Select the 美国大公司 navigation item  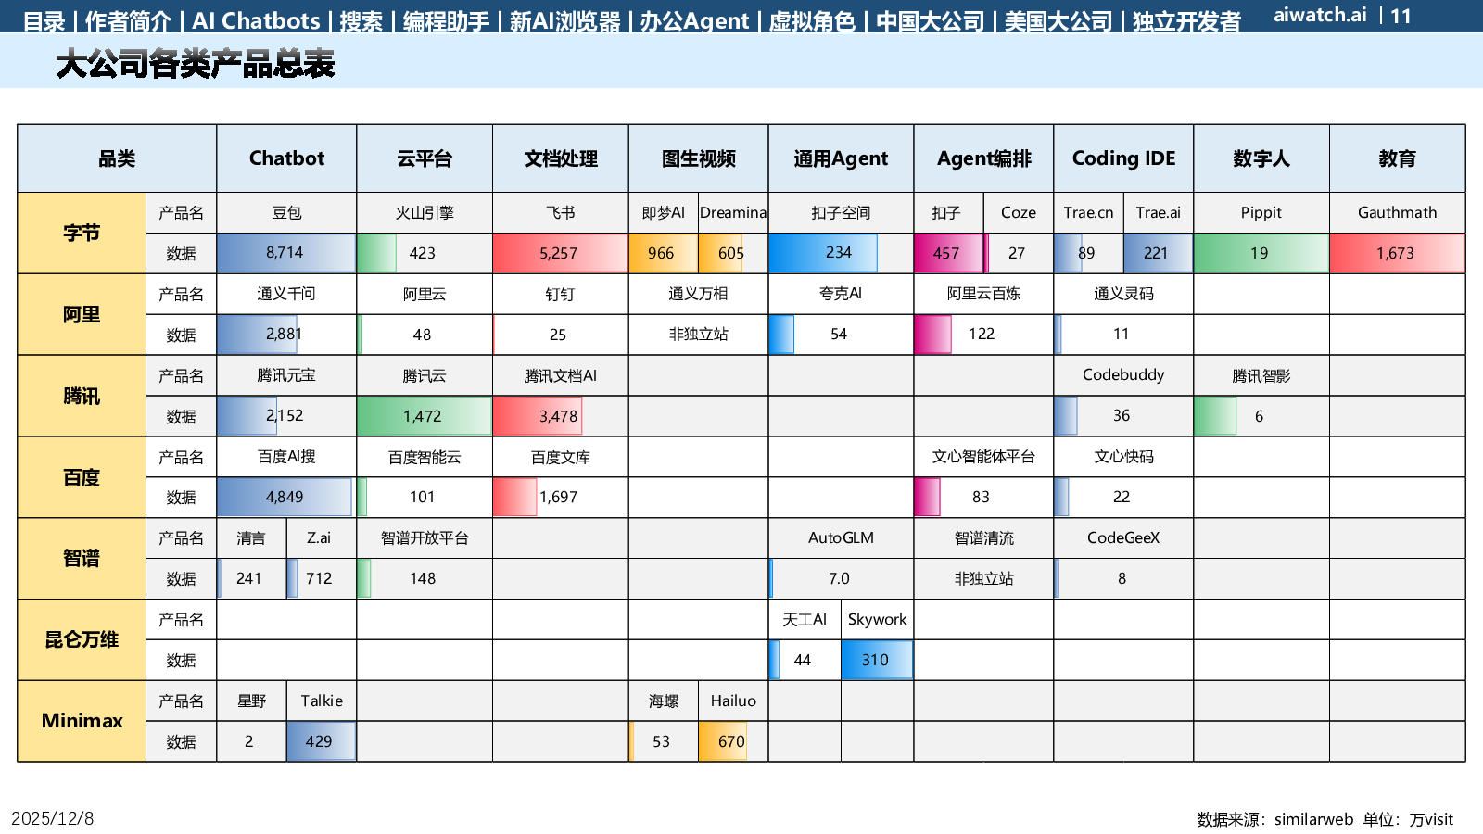click(x=1058, y=20)
